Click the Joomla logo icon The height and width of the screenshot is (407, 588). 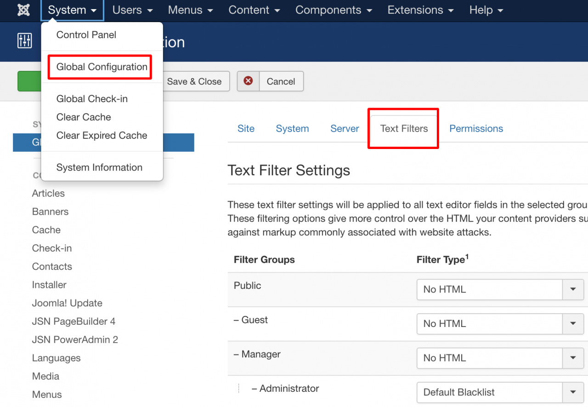23,10
